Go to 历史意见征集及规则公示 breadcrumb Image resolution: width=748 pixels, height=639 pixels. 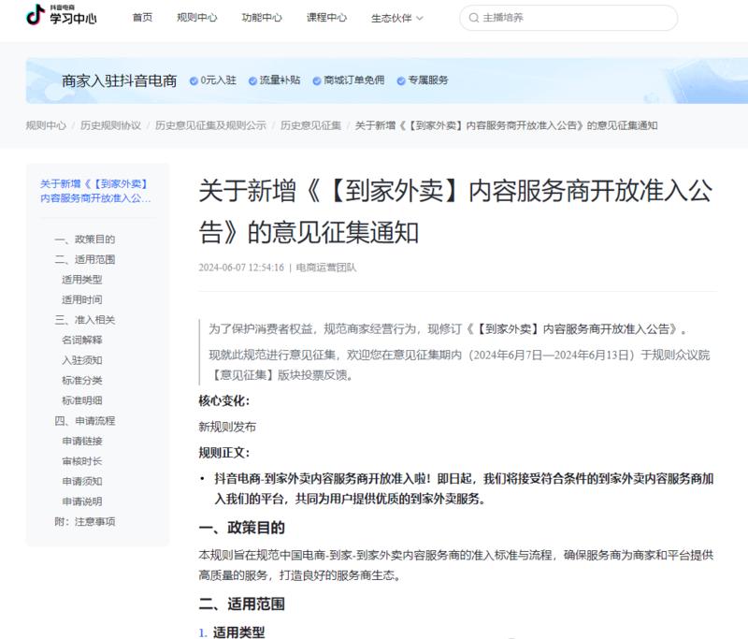point(210,125)
